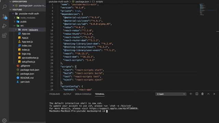The height and width of the screenshot is (123, 219).
Task: Open .gitignore file
Action: pos(25,66)
